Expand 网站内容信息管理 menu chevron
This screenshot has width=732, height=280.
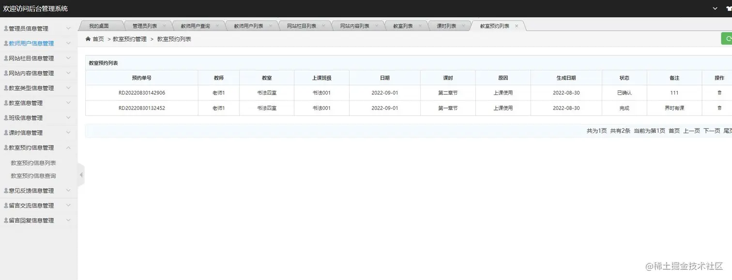[x=68, y=74]
